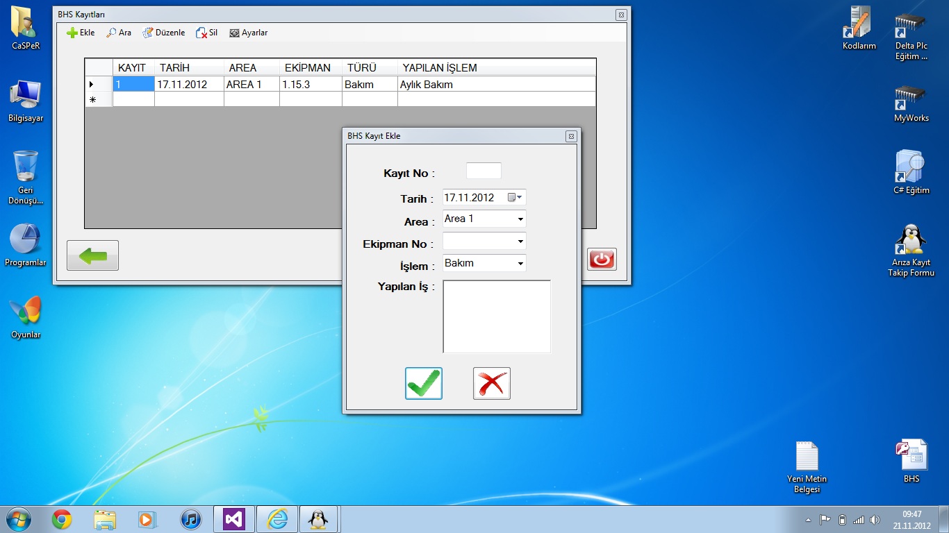This screenshot has width=949, height=533.
Task: Open Windows Media Player from the taskbar
Action: 147,519
